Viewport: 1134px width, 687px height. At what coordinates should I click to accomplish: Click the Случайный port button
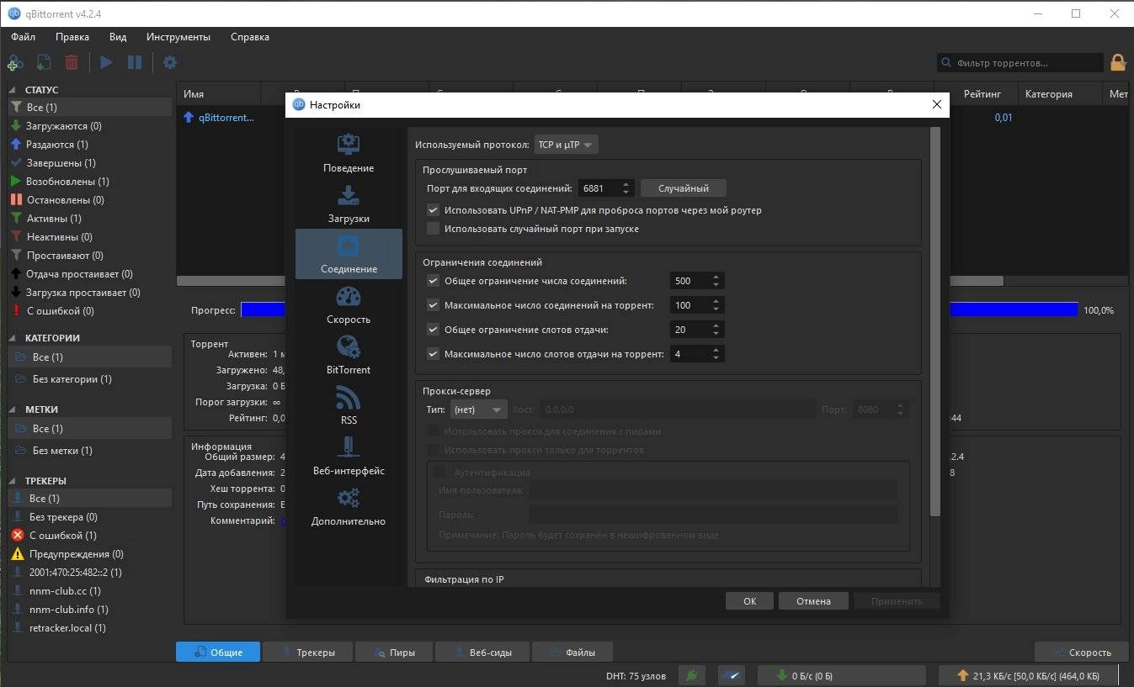[684, 188]
